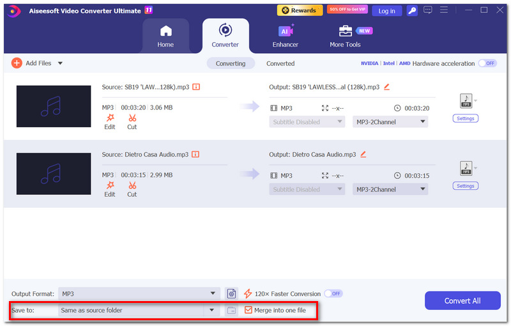Image resolution: width=511 pixels, height=326 pixels.
Task: Open the Home tab
Action: [165, 36]
